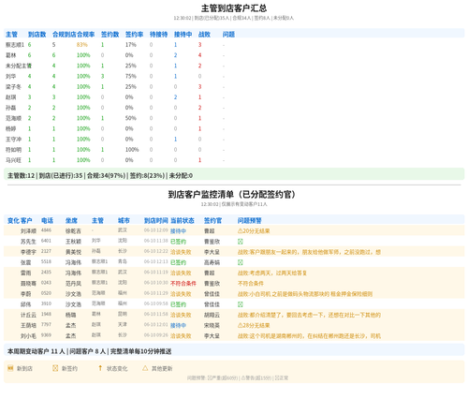The width and height of the screenshot is (468, 399).
Task: Click phone number 9369
Action: pos(46,335)
